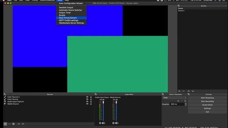Viewport: 228px width, 128px height.
Task: Undock the Controls panel via float icon
Action: pyautogui.click(x=188, y=94)
